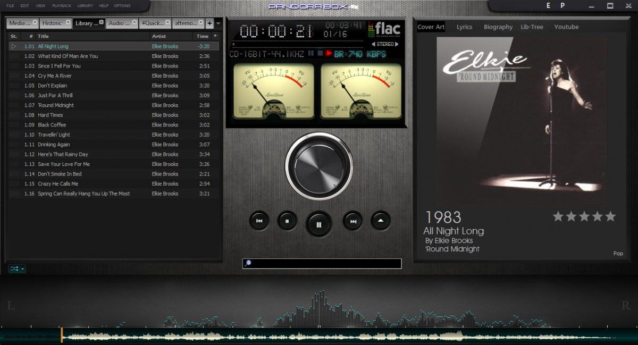Open the VIEW menu
The image size is (638, 345).
[40, 6]
